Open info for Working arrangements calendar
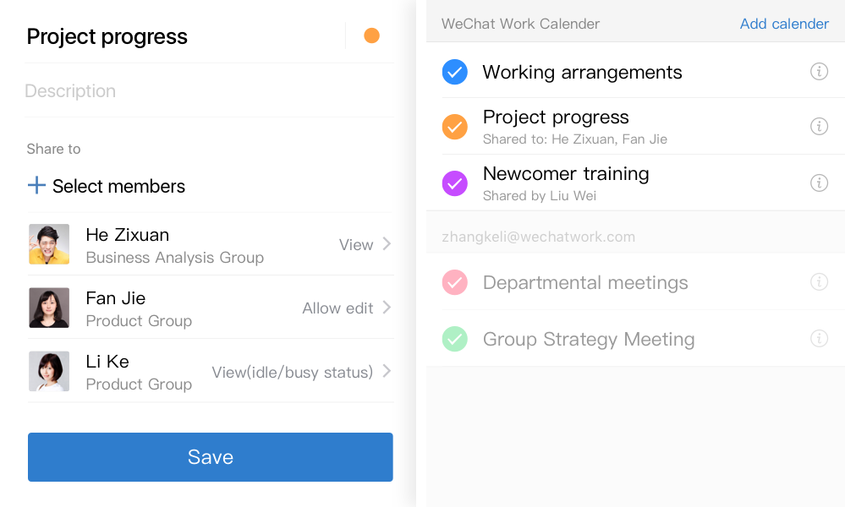Viewport: 845px width, 507px height. pos(819,72)
